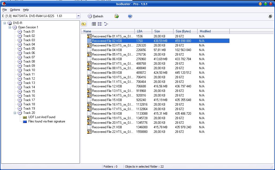Screen dimensions: 275x170
Task: Select Track 02 in the tree
Action: pos(29,36)
